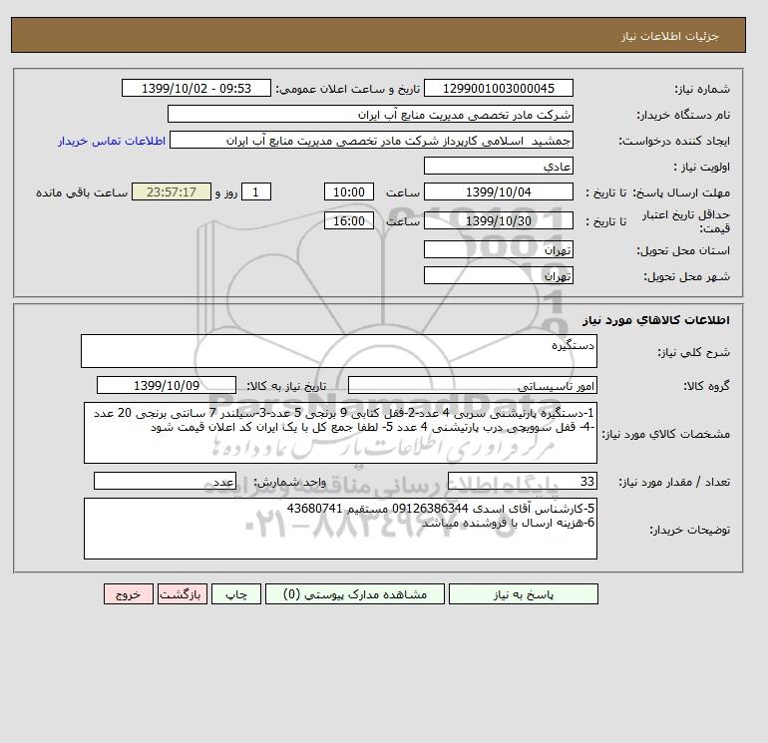This screenshot has width=768, height=743.
Task: Click the remaining time countdown 23:57:17
Action: click(172, 192)
